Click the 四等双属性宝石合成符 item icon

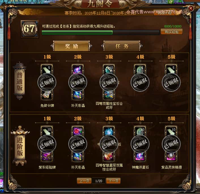coord(109,95)
